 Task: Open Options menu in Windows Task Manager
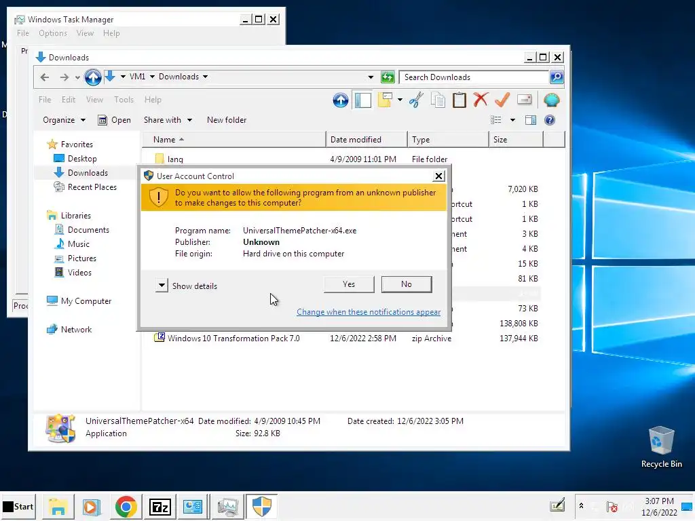(x=53, y=33)
